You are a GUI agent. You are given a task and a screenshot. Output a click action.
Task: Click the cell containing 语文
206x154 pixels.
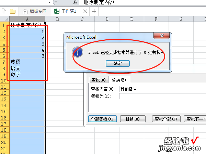(27, 68)
